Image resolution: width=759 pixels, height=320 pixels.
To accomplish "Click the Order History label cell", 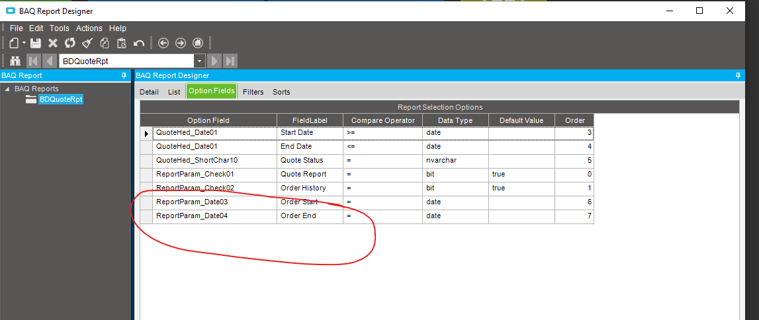I will (x=310, y=188).
